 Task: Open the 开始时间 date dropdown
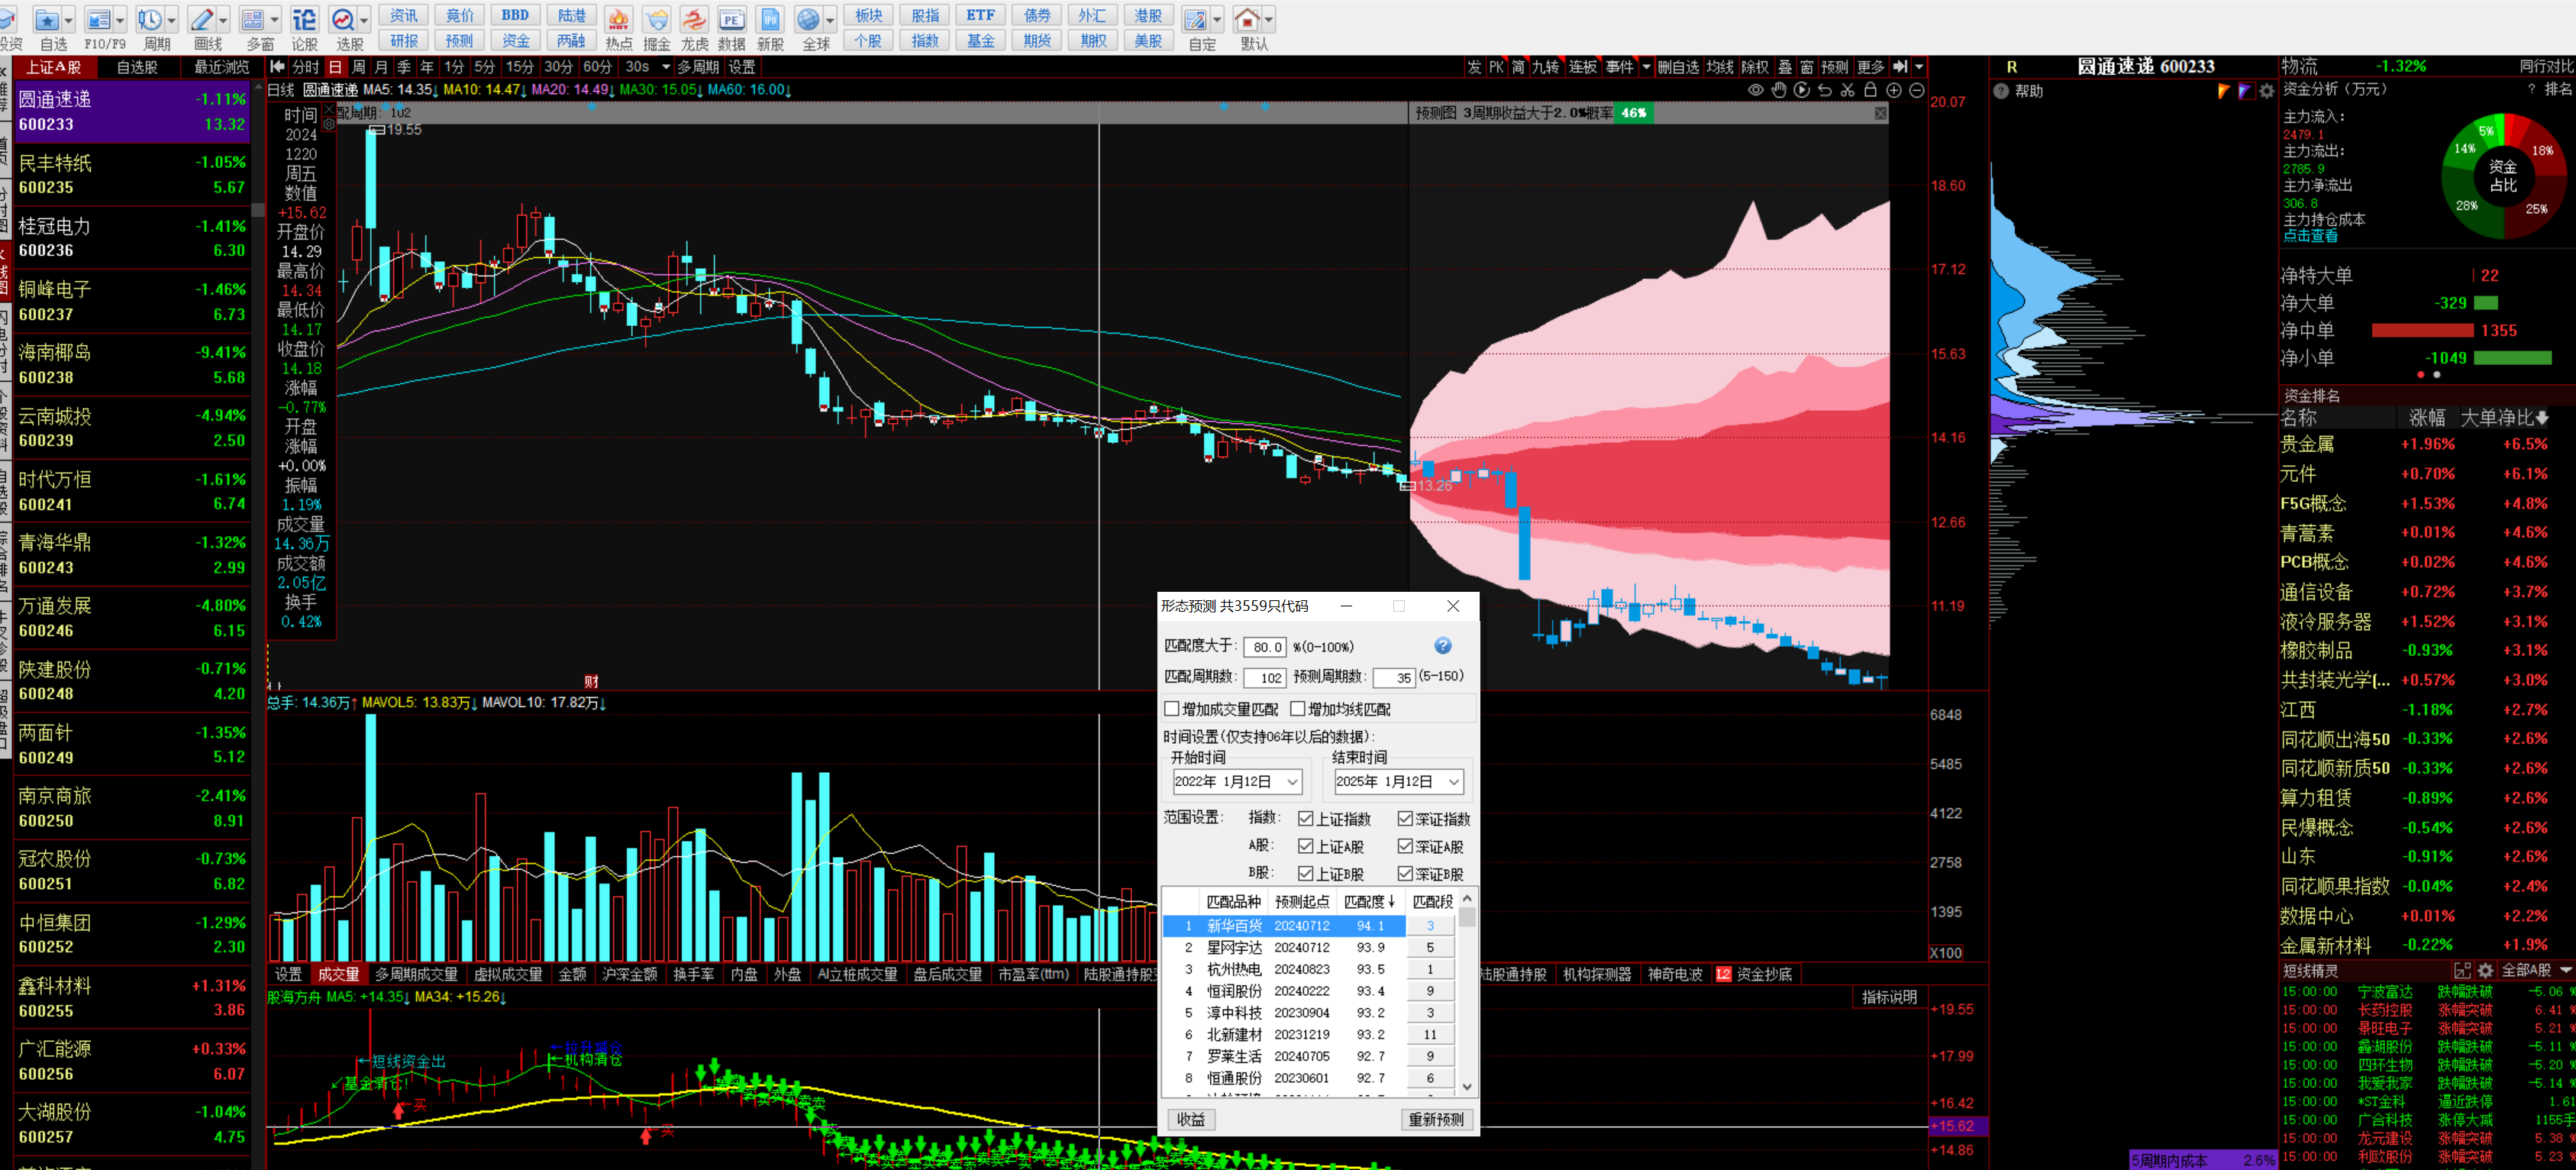tap(1292, 782)
